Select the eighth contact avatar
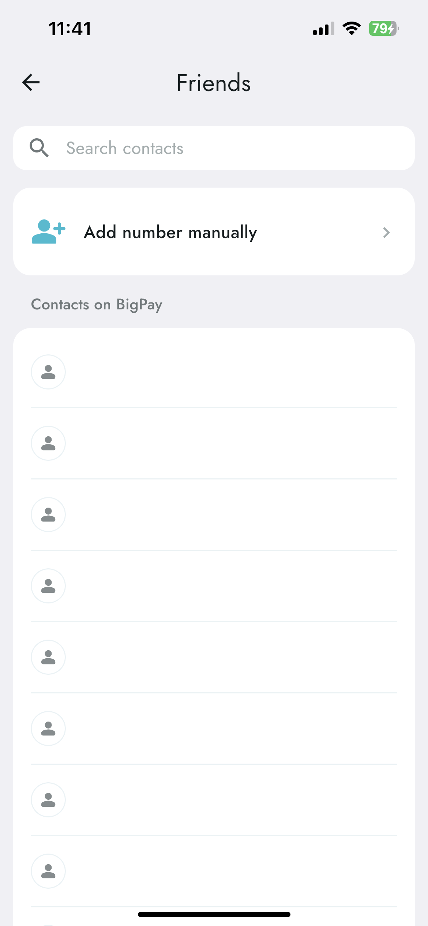428x926 pixels. point(48,871)
